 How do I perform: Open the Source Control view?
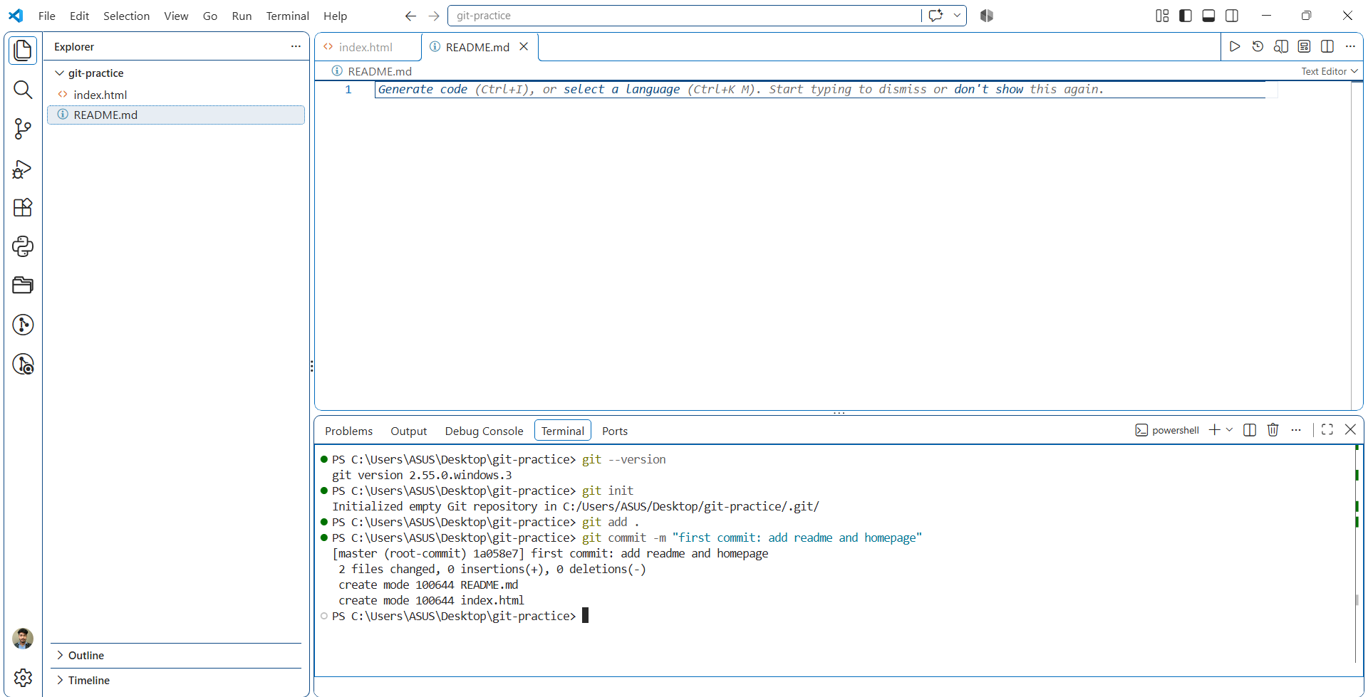coord(23,129)
